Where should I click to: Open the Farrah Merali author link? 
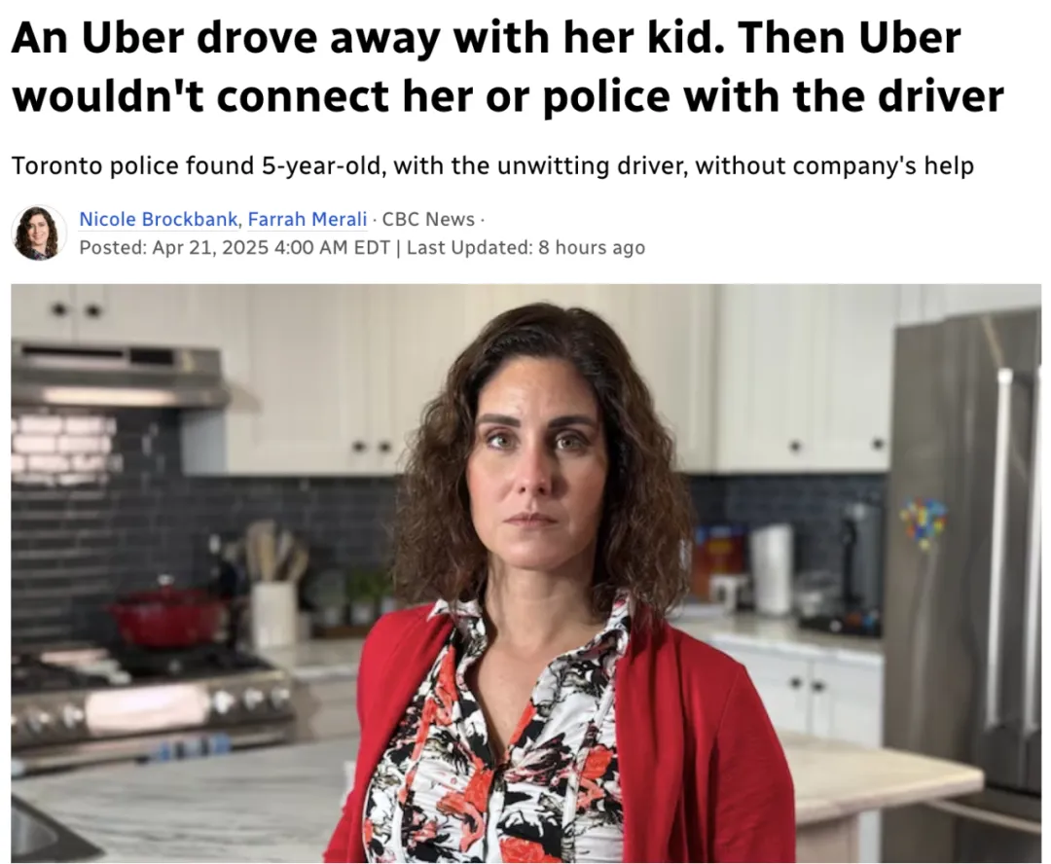tap(307, 219)
